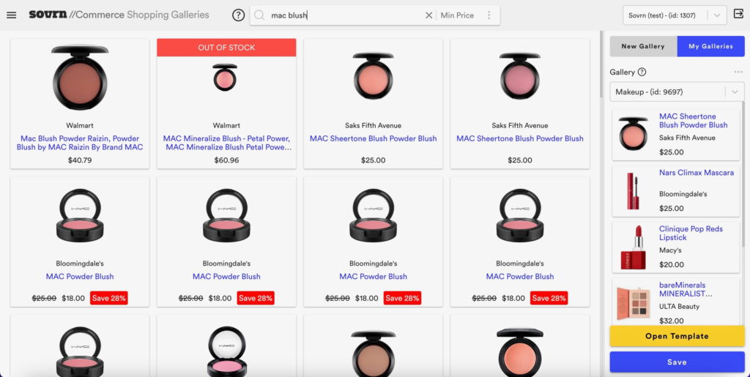Click the Open Template button
The image size is (750, 377).
coord(677,336)
